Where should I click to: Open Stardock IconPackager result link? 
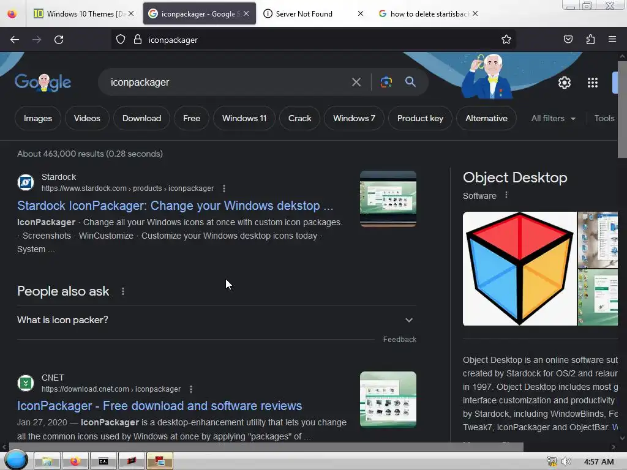(175, 206)
